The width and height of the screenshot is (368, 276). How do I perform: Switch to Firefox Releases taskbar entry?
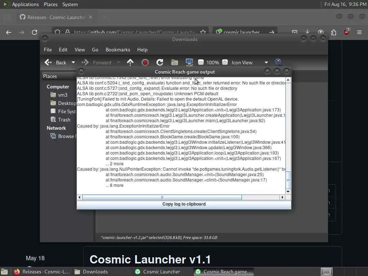click(42, 272)
